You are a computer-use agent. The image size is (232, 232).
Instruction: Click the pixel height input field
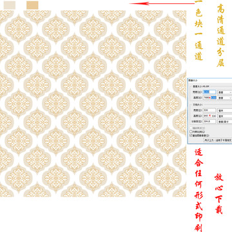pos(209,98)
